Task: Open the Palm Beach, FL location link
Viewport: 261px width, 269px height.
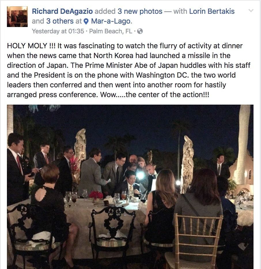Action: pyautogui.click(x=111, y=31)
